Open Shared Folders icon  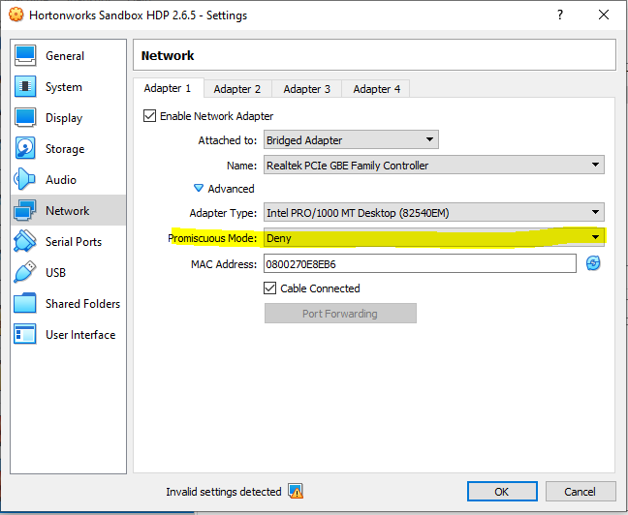click(x=26, y=304)
